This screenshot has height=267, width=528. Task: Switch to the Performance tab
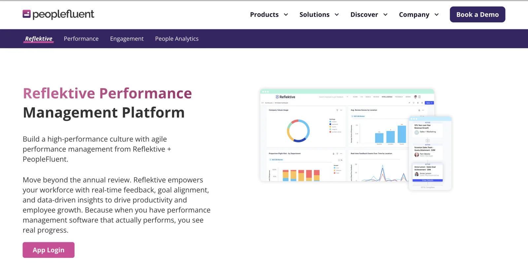[x=81, y=39]
